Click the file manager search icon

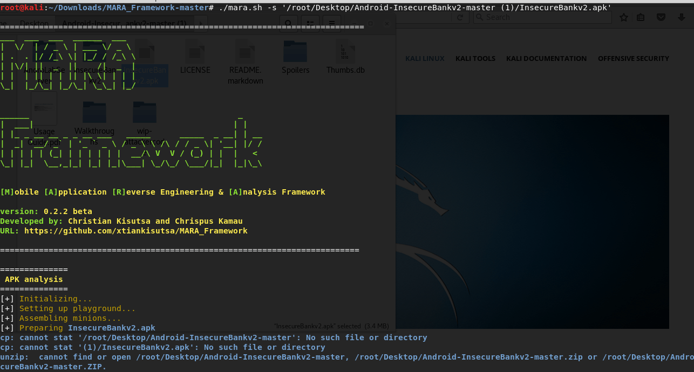(x=288, y=24)
